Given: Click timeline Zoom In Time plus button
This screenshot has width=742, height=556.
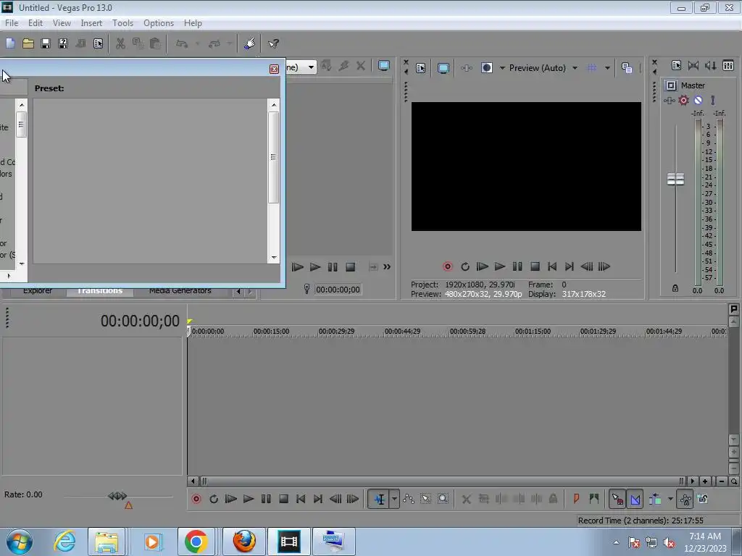Looking at the screenshot, I should click(705, 481).
